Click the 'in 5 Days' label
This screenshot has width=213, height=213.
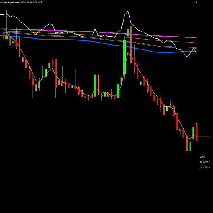coord(205,167)
